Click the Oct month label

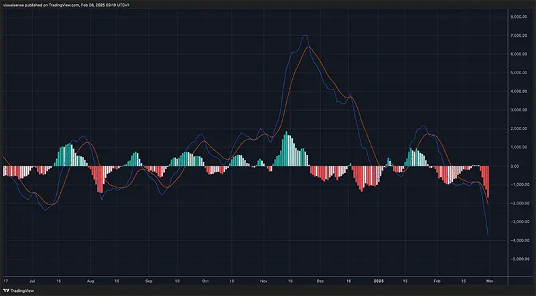(205, 282)
